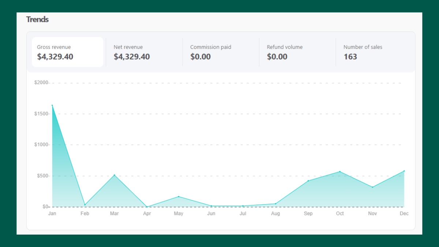This screenshot has width=439, height=247.
Task: Click the January revenue peak point
Action: pos(52,105)
